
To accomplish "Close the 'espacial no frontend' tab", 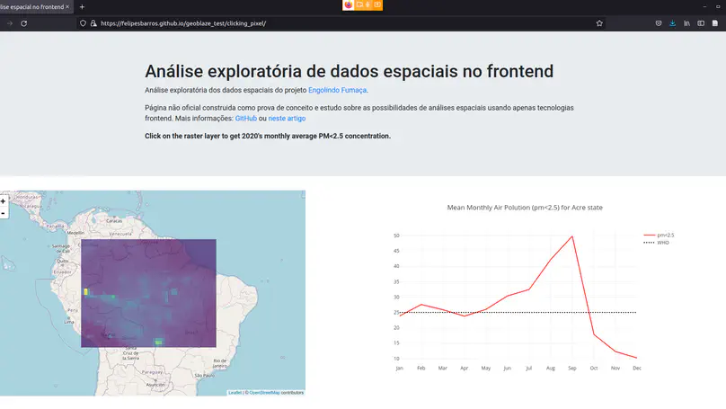I will click(67, 7).
